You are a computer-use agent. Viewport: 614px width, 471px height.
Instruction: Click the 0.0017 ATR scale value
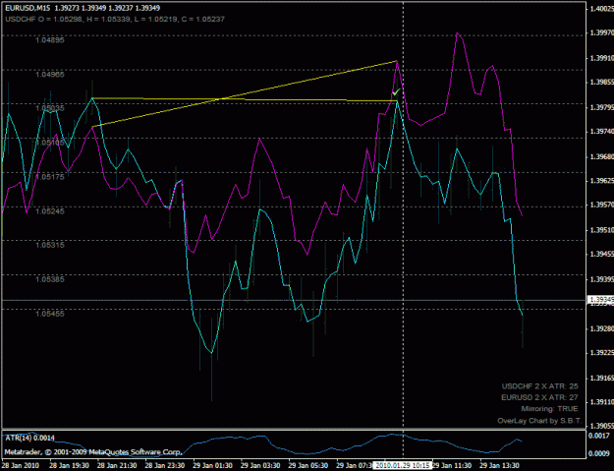coord(599,436)
